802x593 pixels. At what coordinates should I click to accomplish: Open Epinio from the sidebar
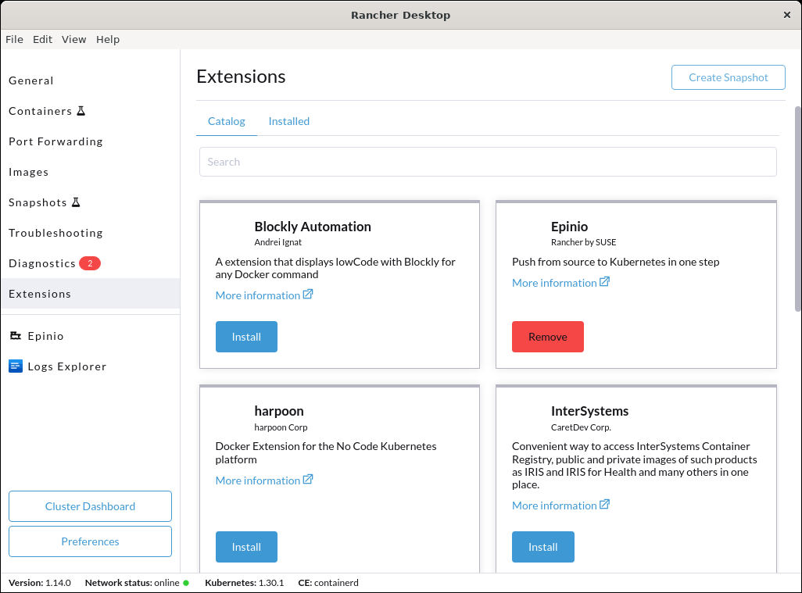click(90, 336)
